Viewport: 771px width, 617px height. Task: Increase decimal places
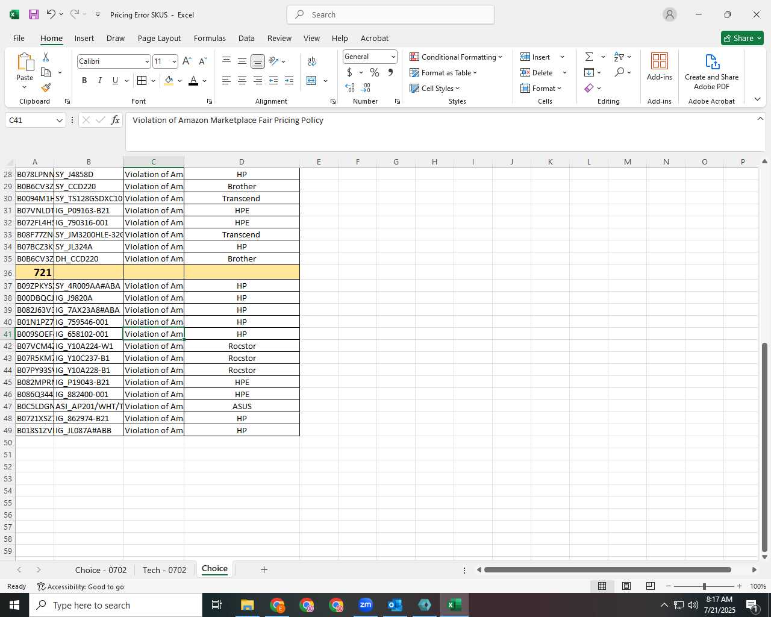[350, 88]
